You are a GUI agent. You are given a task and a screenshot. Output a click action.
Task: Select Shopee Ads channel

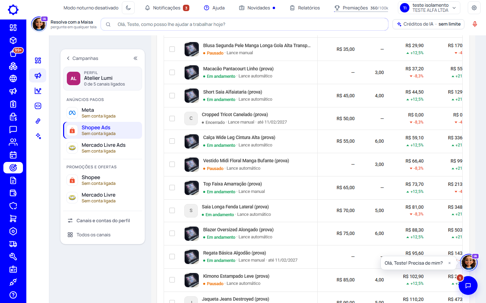pos(103,130)
